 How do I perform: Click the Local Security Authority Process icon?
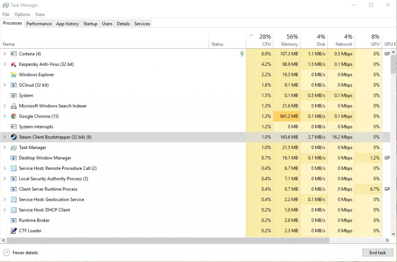[x=14, y=179]
